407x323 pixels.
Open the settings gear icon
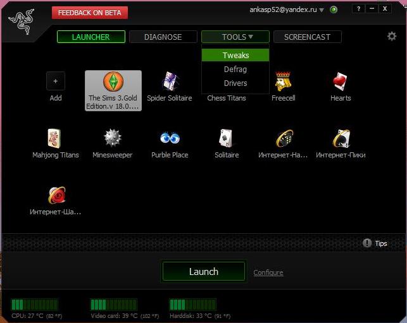click(x=392, y=36)
